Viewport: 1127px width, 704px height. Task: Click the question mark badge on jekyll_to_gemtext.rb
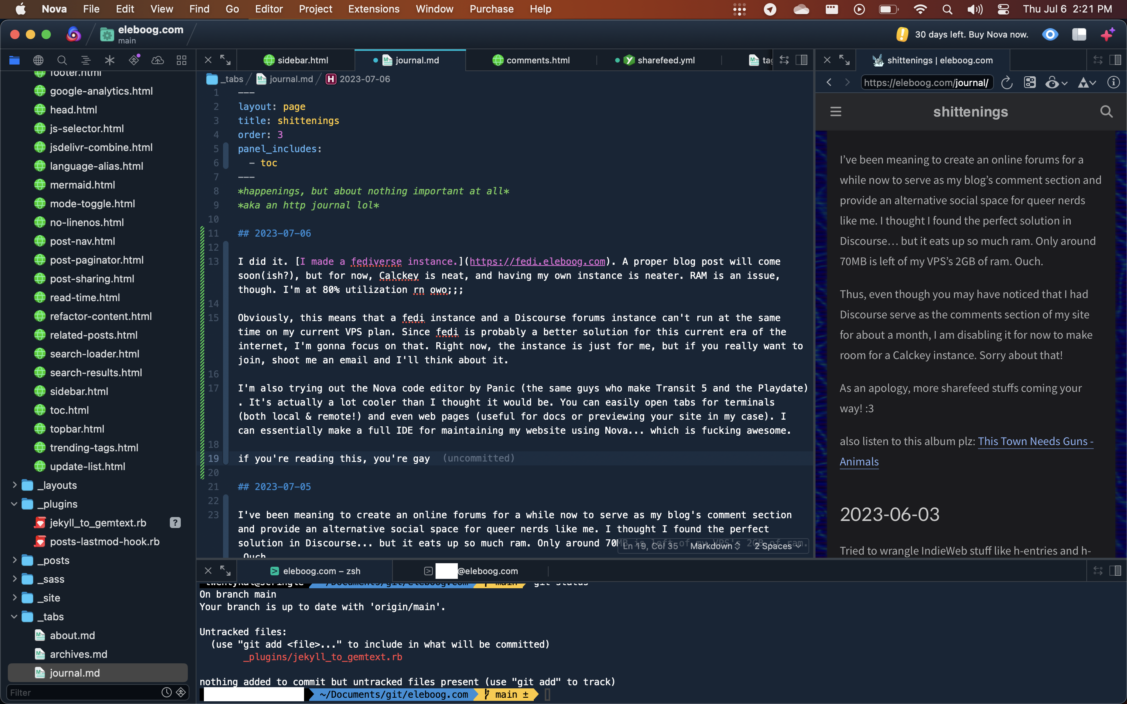pos(175,523)
